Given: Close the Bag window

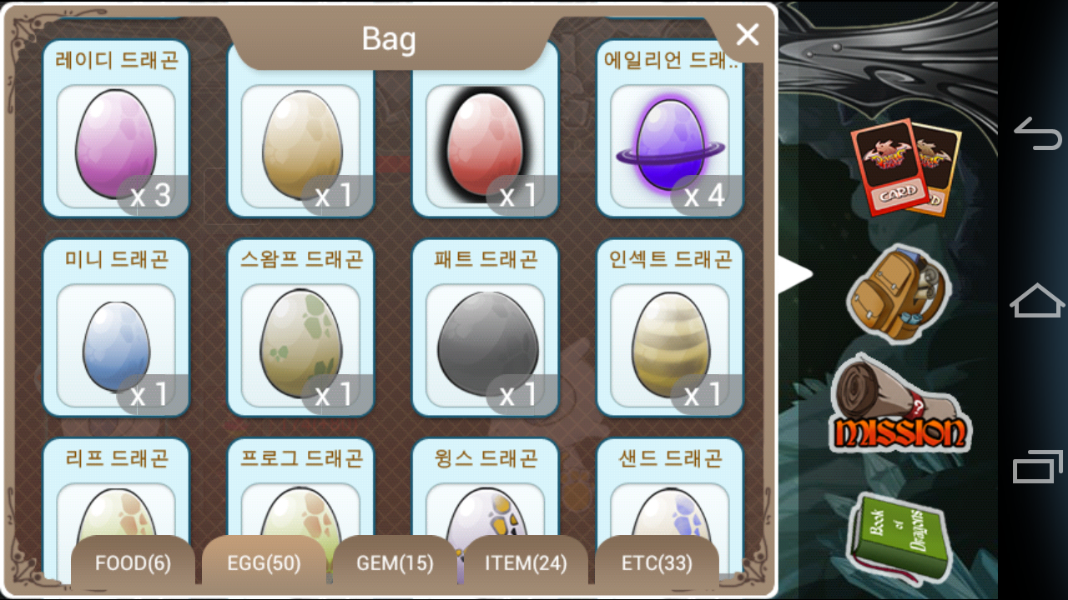Looking at the screenshot, I should [x=747, y=35].
